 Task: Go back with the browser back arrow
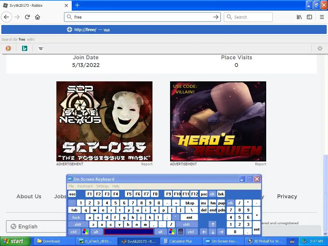pos(6,17)
